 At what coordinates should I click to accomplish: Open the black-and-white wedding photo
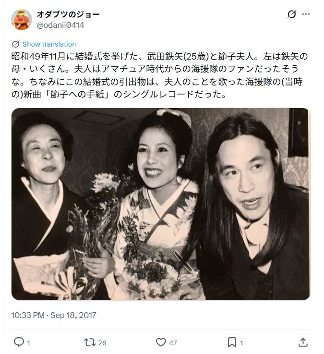coord(161,204)
